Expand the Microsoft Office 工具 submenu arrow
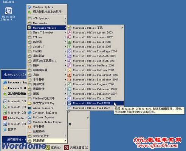 [122, 28]
